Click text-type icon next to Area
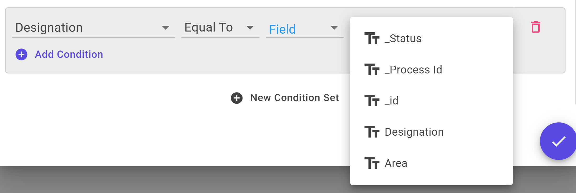This screenshot has height=193, width=576. pyautogui.click(x=372, y=163)
